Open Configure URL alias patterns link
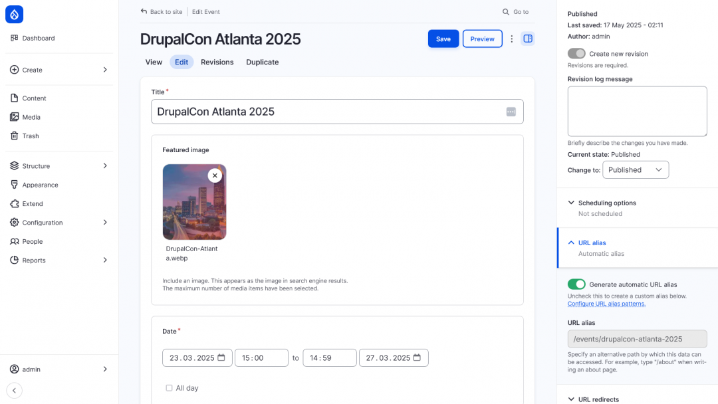 (x=606, y=304)
